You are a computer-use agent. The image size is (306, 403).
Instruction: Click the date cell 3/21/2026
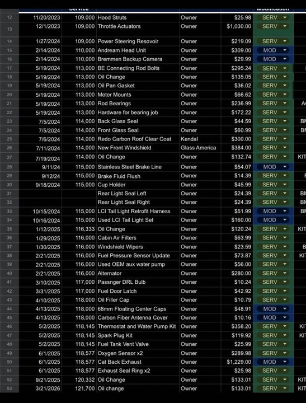click(40, 388)
